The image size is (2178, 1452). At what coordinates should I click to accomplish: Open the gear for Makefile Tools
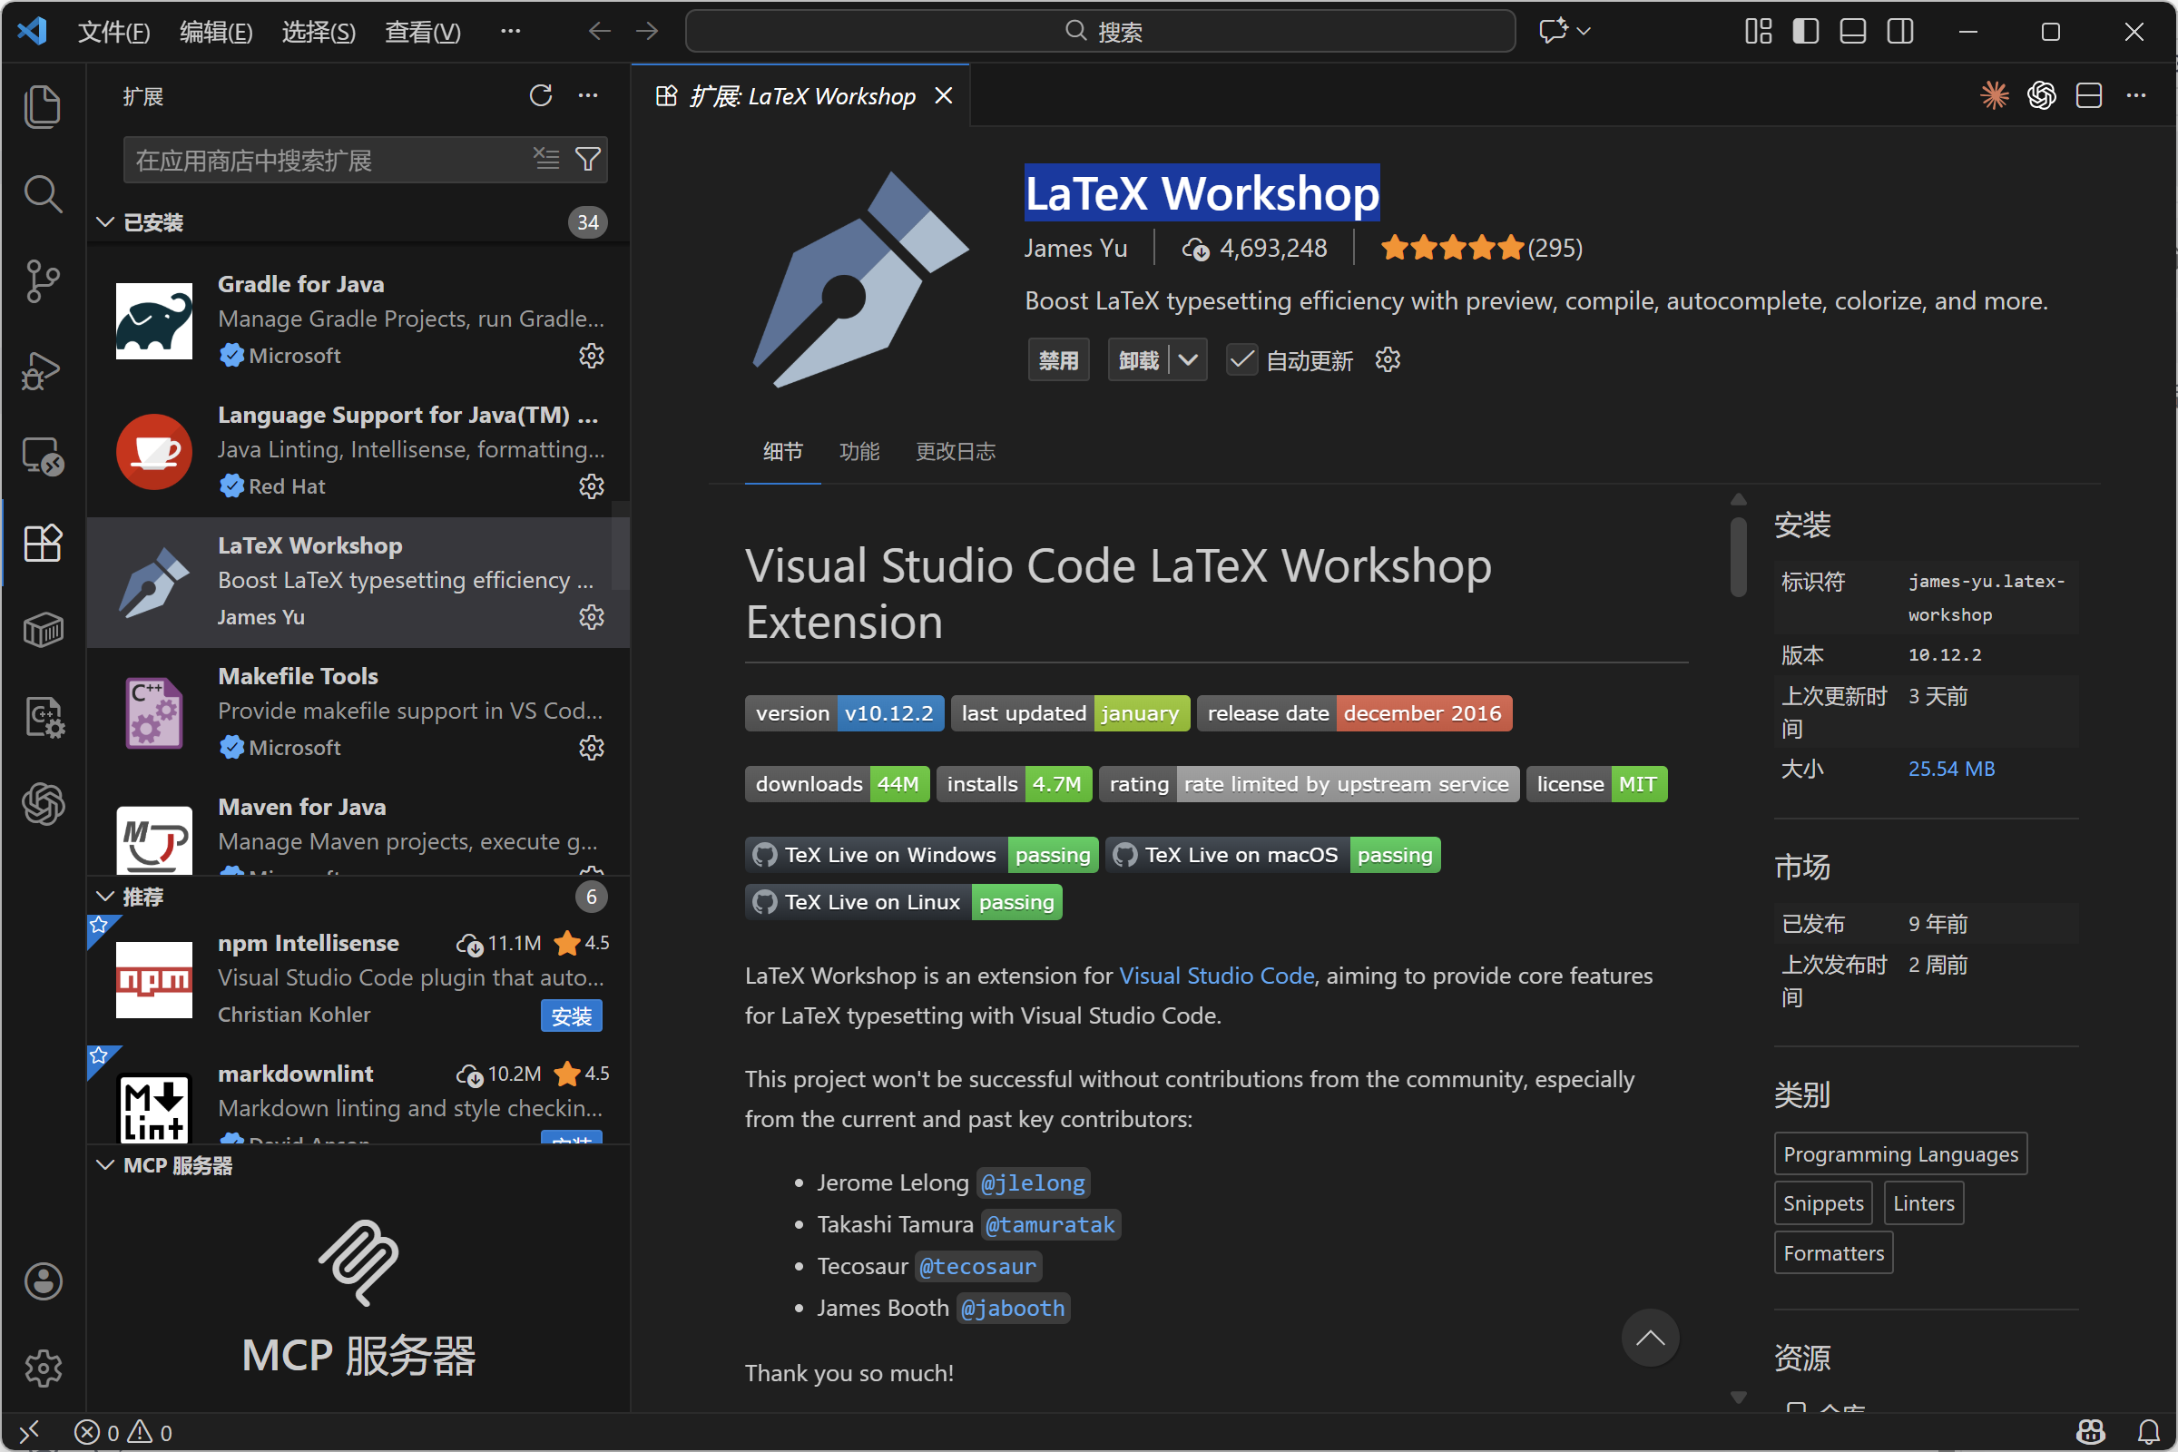pyautogui.click(x=591, y=747)
